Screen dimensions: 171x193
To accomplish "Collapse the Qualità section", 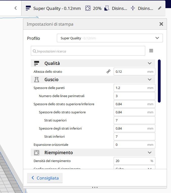I will [x=150, y=63].
